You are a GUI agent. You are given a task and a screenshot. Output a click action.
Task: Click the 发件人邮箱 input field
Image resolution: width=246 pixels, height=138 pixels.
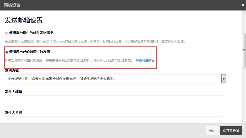tap(113, 100)
